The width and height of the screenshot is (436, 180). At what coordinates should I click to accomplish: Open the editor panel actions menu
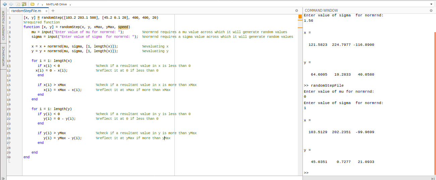pyautogui.click(x=296, y=11)
